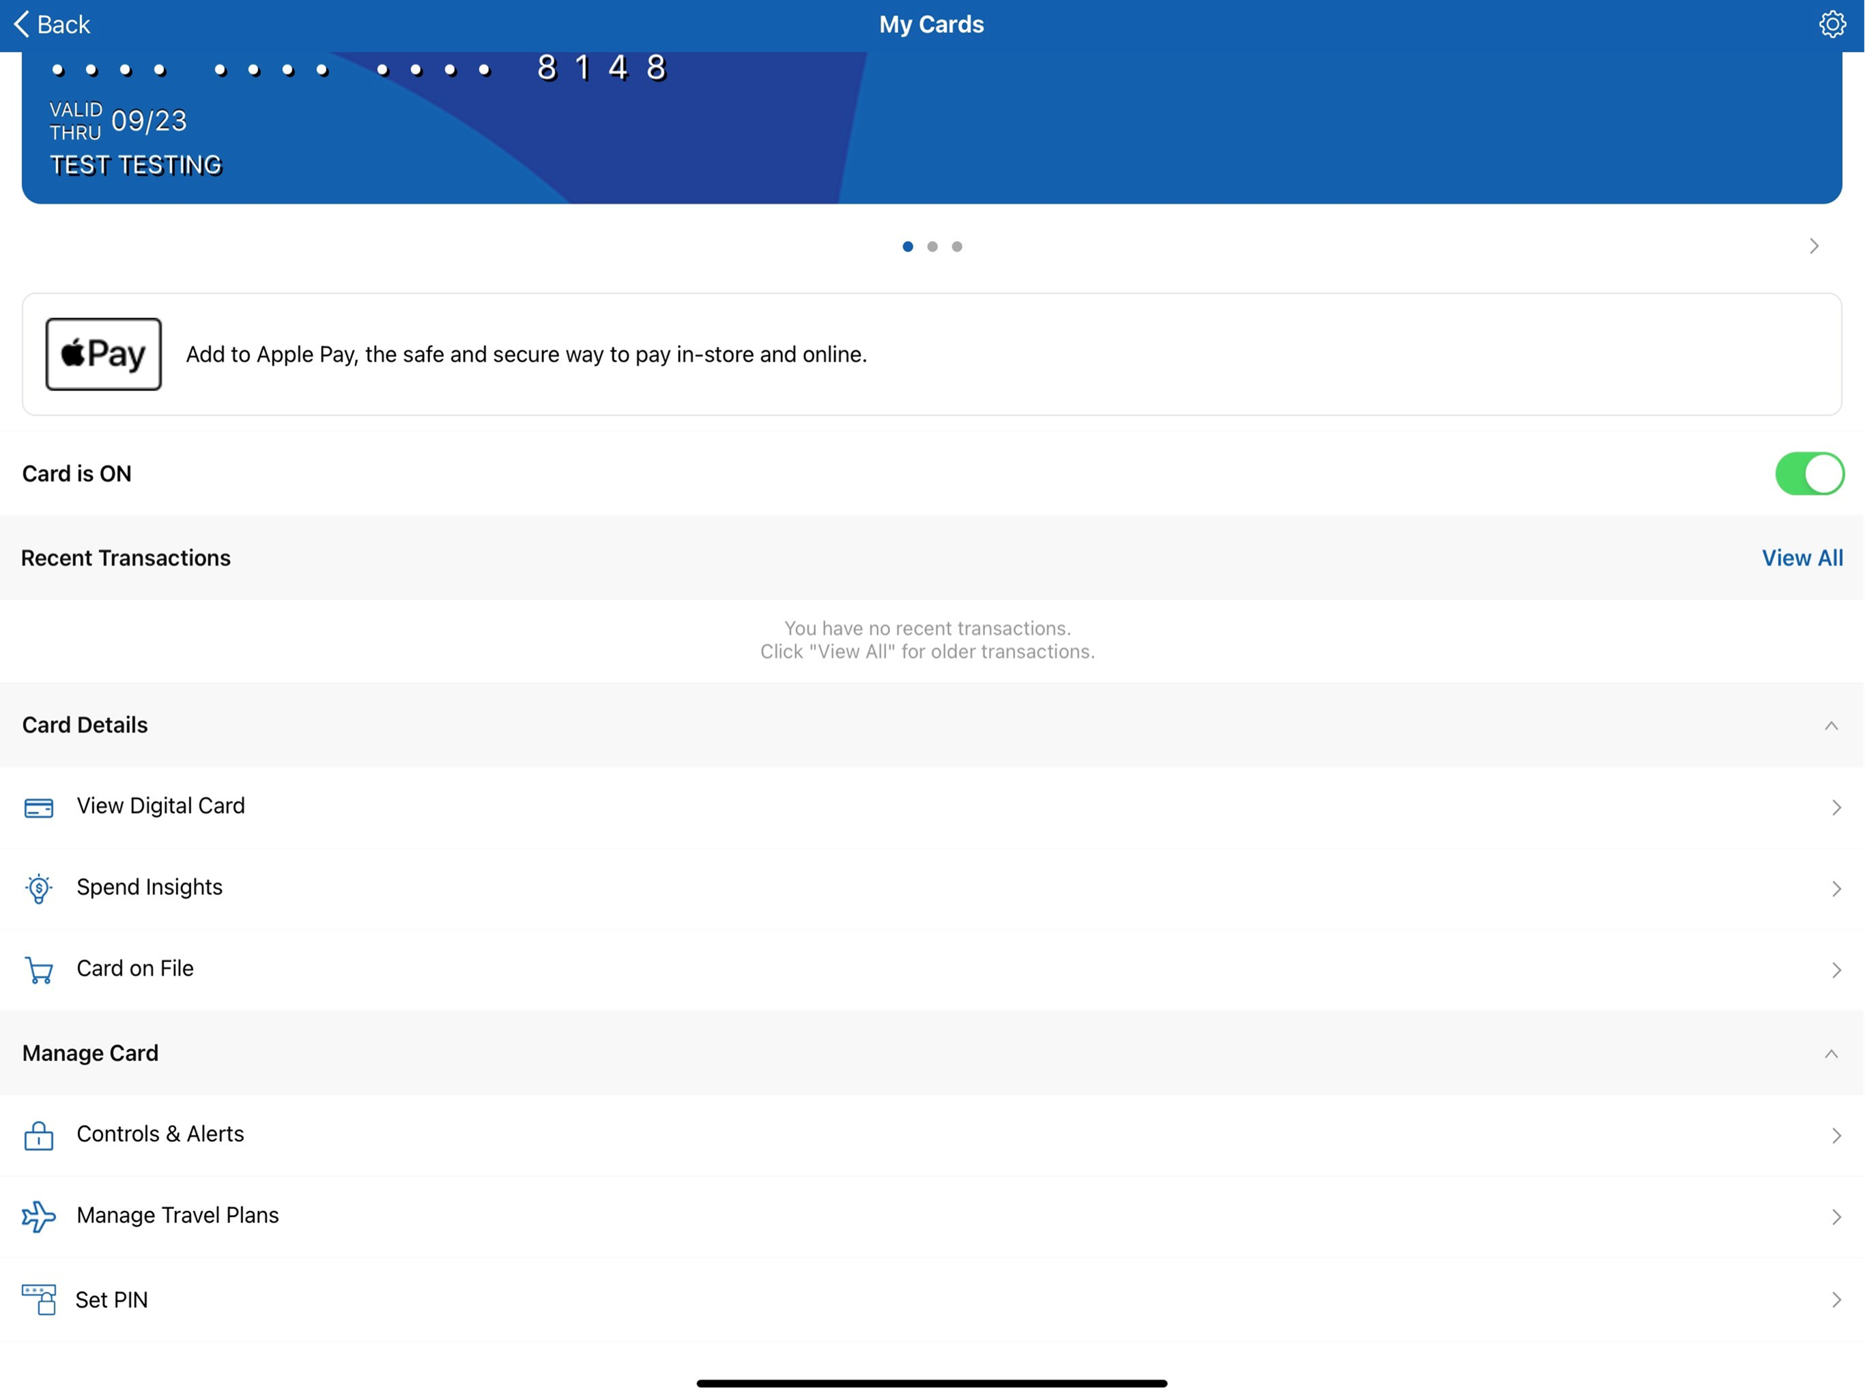Tap the My Cards title
1865x1398 pixels.
tap(932, 25)
